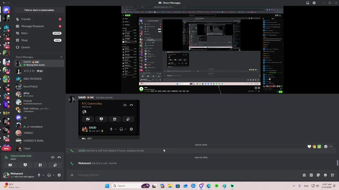Open op direct message
The image size is (339, 190).
(x=39, y=117)
